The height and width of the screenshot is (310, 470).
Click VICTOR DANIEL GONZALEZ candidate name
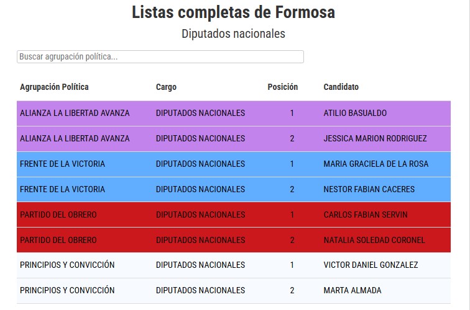[371, 265]
